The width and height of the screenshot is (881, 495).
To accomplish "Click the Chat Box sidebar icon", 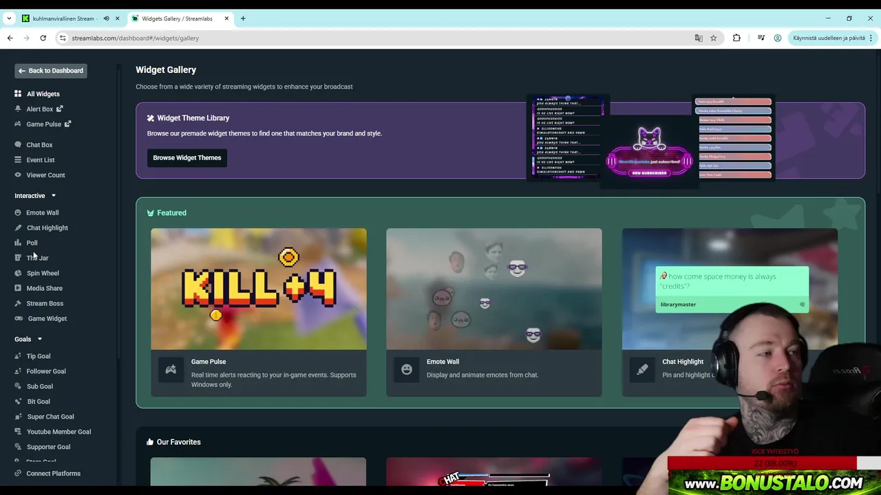I will click(18, 144).
